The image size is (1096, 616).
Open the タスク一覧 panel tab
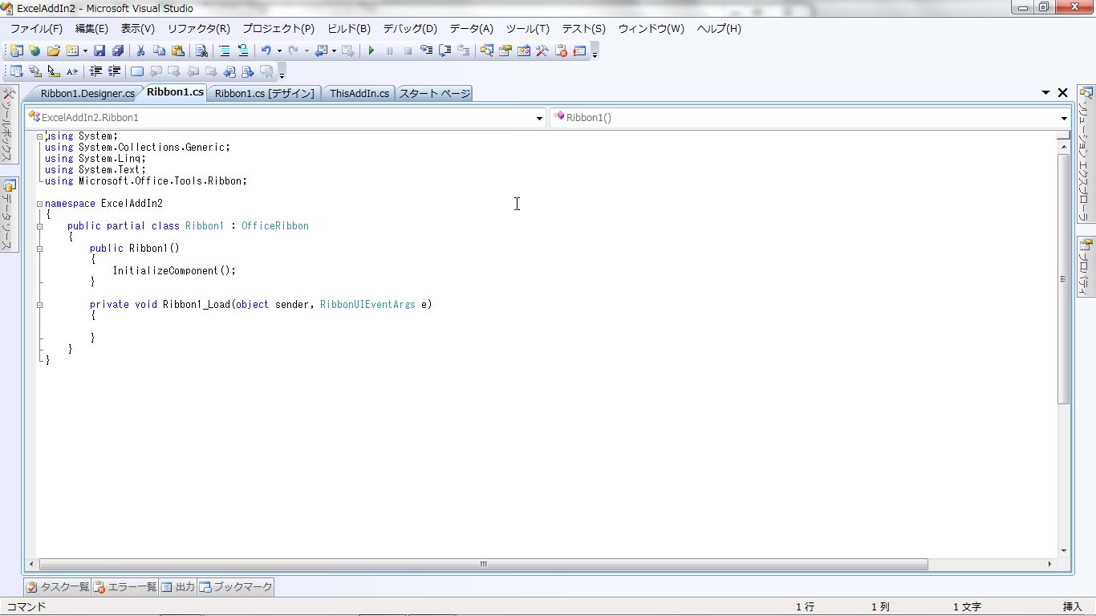click(57, 587)
